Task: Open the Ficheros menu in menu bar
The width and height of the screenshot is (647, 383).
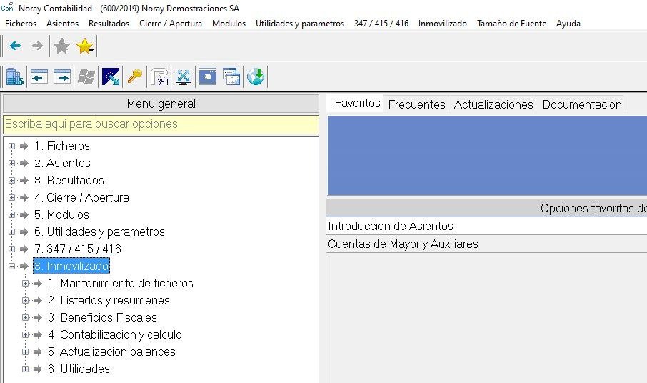Action: [x=21, y=24]
